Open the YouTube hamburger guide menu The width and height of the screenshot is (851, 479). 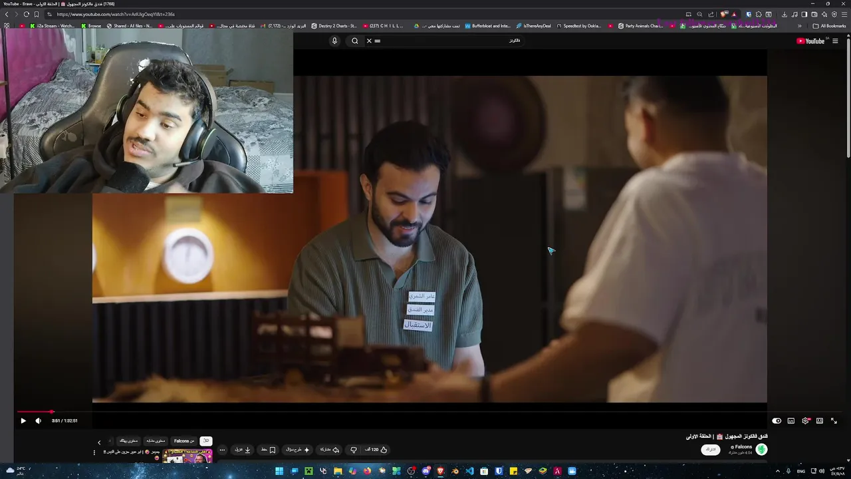[835, 41]
